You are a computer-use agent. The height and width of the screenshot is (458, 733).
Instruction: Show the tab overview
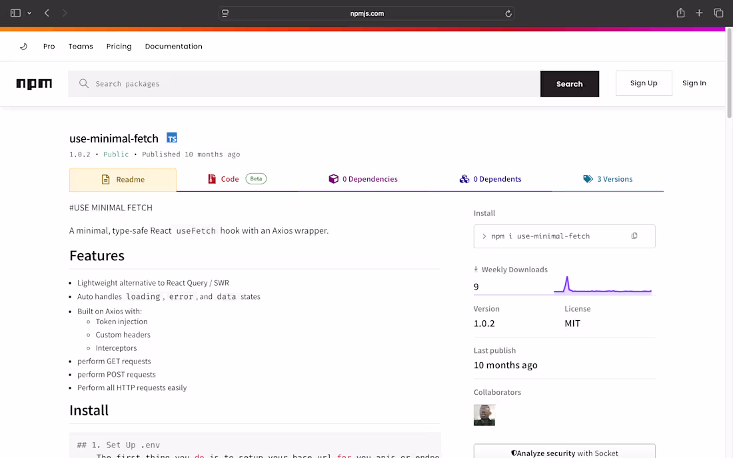[718, 13]
